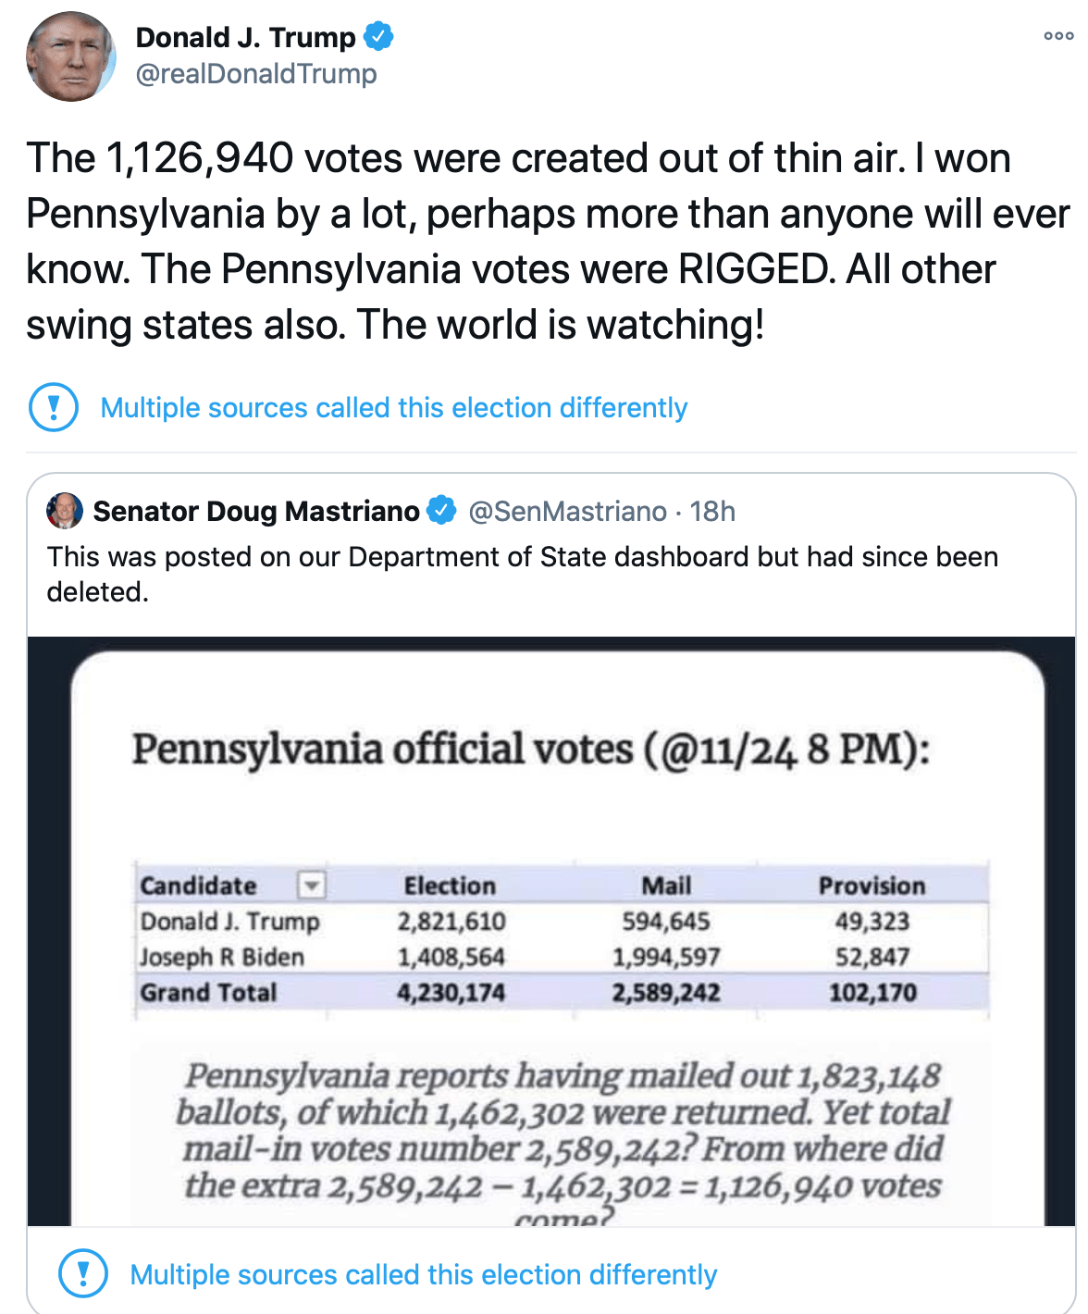Screen dimensions: 1088x1314
Task: Click Senator Doug Mastriano's small avatar
Action: [65, 511]
